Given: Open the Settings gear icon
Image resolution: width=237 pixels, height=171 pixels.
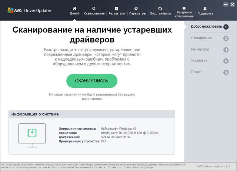Looking at the screenshot, I should [x=136, y=8].
